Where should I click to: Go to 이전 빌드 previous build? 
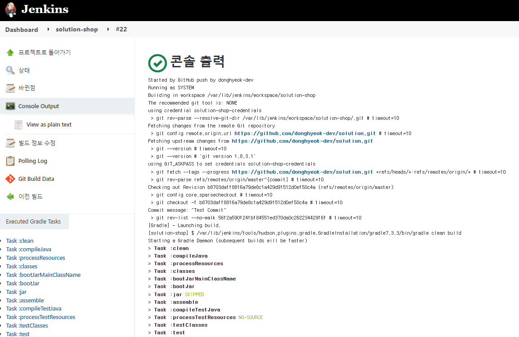click(x=31, y=197)
